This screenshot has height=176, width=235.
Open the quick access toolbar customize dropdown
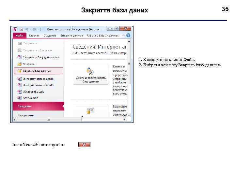[42, 29]
